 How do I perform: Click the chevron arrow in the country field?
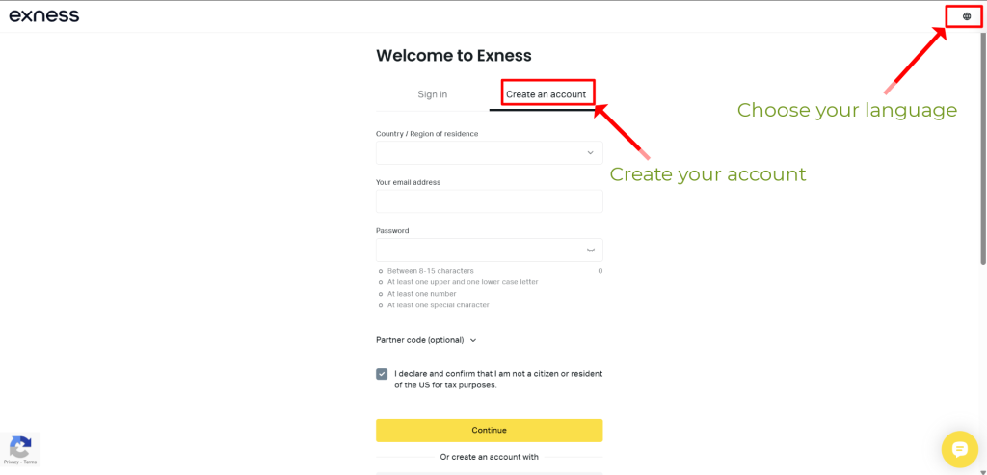click(591, 152)
